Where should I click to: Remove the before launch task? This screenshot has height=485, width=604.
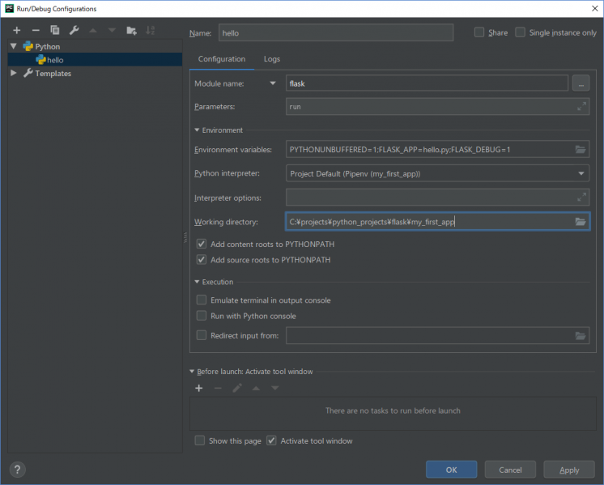coord(218,388)
